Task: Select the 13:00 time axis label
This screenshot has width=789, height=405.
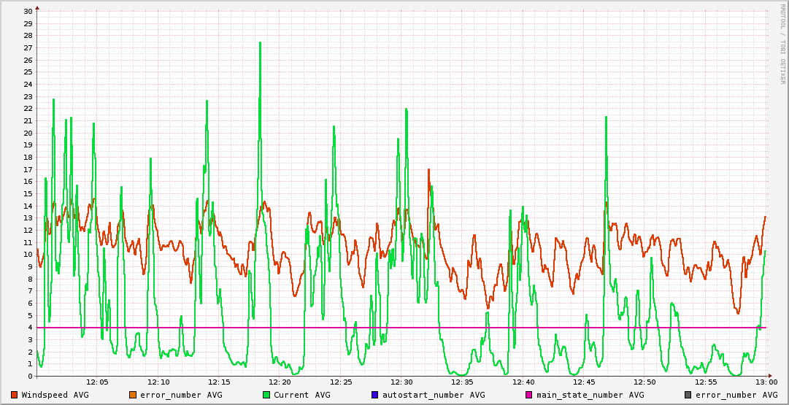Action: [766, 382]
